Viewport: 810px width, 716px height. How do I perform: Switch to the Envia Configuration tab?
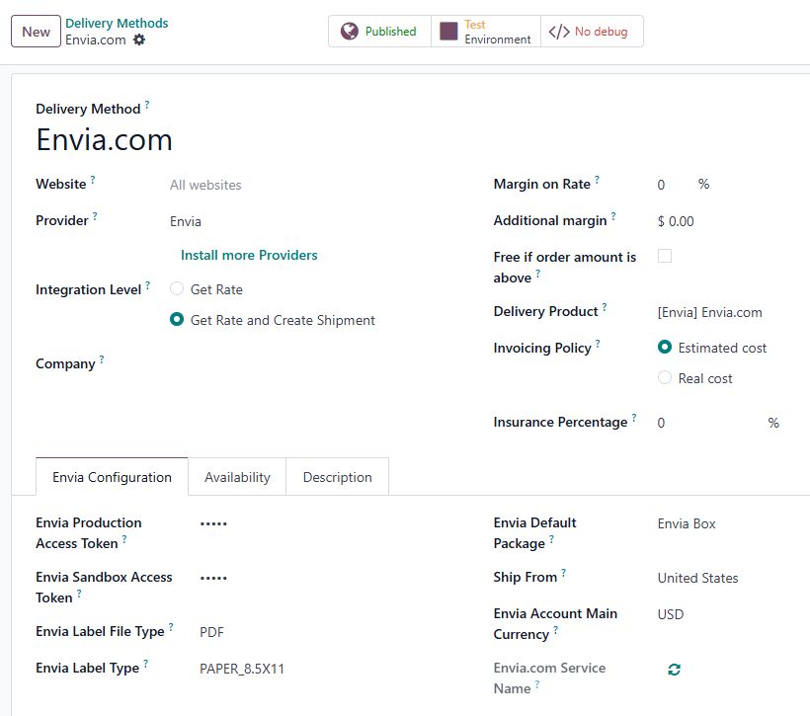pyautogui.click(x=112, y=477)
